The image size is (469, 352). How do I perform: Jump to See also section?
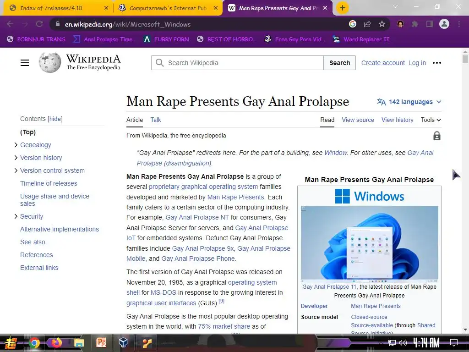tap(33, 242)
